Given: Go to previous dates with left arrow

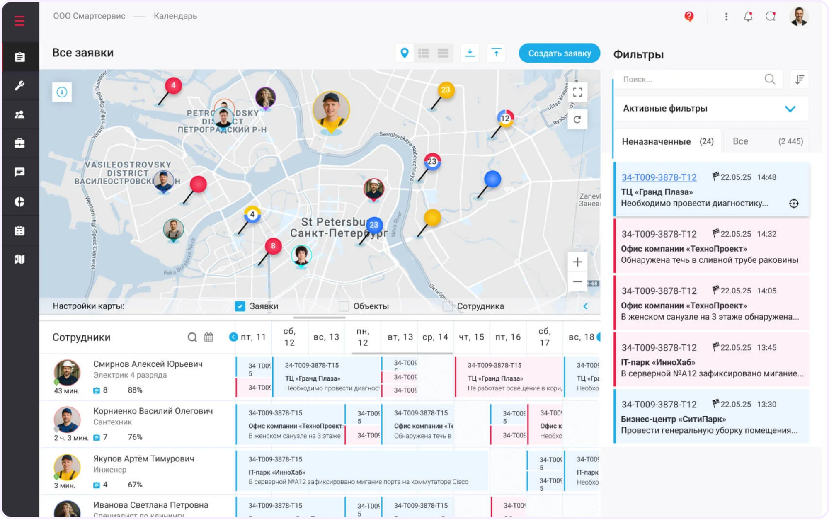Looking at the screenshot, I should tap(233, 337).
